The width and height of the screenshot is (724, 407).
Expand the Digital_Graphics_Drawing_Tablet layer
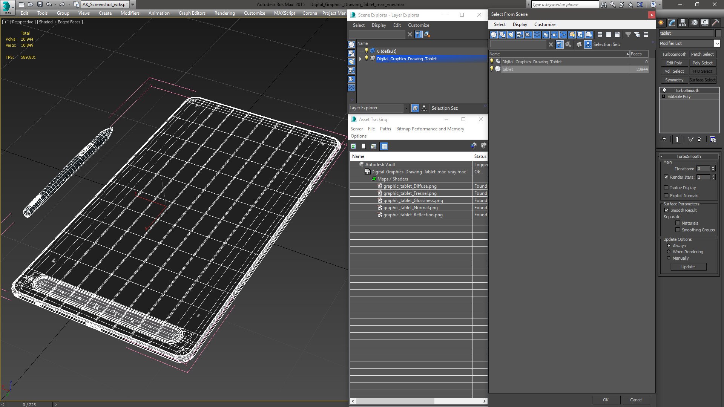pos(360,59)
